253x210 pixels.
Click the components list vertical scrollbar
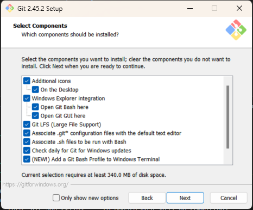(227, 117)
